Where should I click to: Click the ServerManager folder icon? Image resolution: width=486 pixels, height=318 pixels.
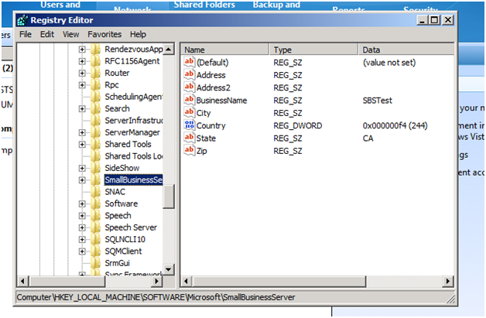pyautogui.click(x=96, y=132)
